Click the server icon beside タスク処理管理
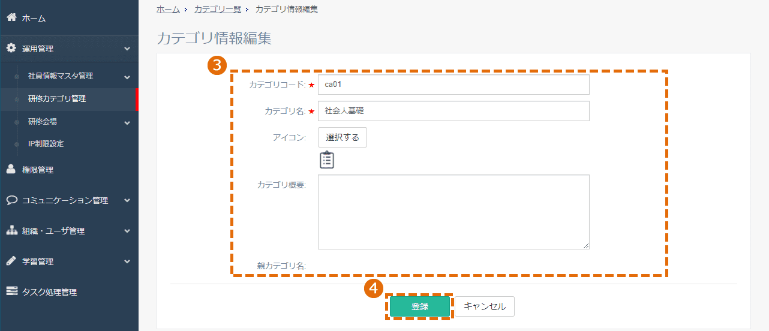 point(11,292)
